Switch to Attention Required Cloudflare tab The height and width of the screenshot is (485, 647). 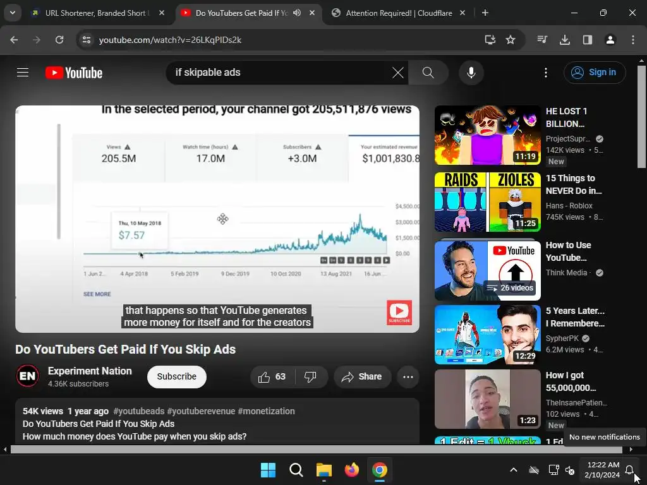pyautogui.click(x=399, y=13)
